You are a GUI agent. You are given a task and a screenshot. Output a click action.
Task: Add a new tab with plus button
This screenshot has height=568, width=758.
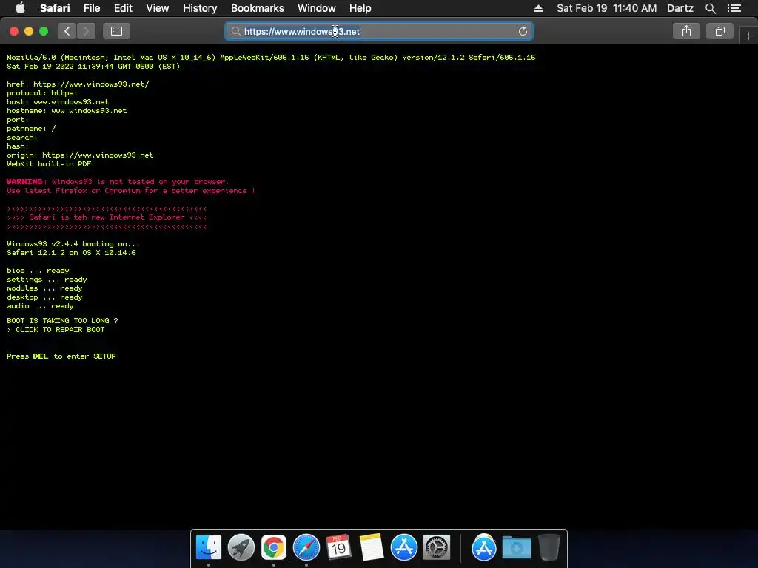(748, 36)
